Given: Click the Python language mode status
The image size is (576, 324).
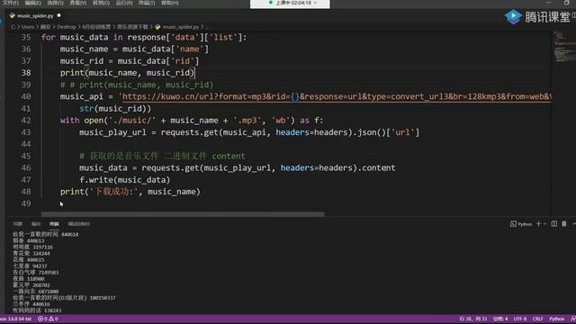Looking at the screenshot, I should pyautogui.click(x=556, y=319).
